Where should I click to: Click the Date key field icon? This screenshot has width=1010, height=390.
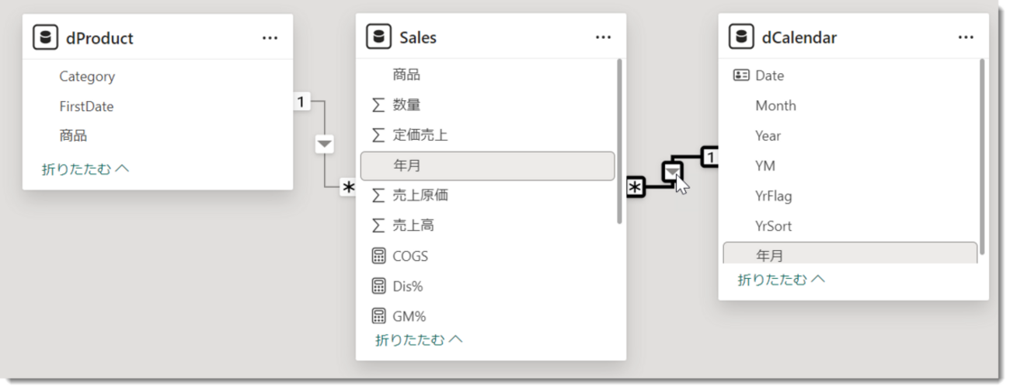click(741, 75)
